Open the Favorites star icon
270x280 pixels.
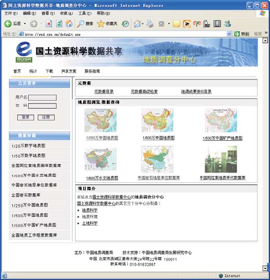(x=101, y=23)
